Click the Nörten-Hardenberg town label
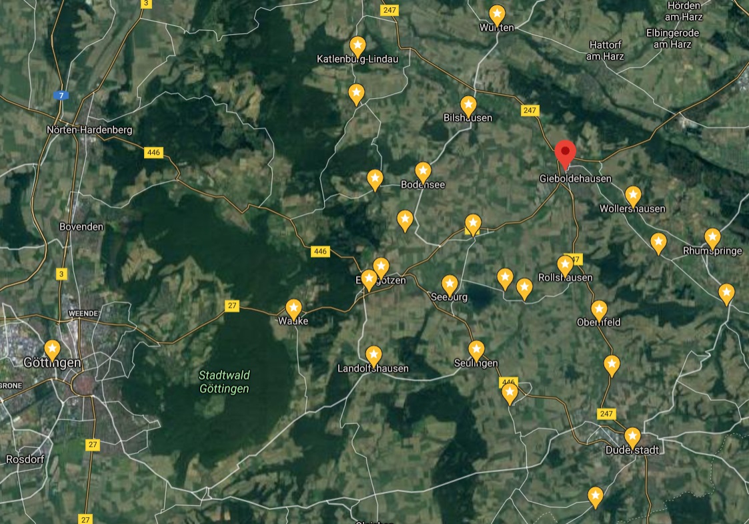Image resolution: width=749 pixels, height=524 pixels. [89, 129]
